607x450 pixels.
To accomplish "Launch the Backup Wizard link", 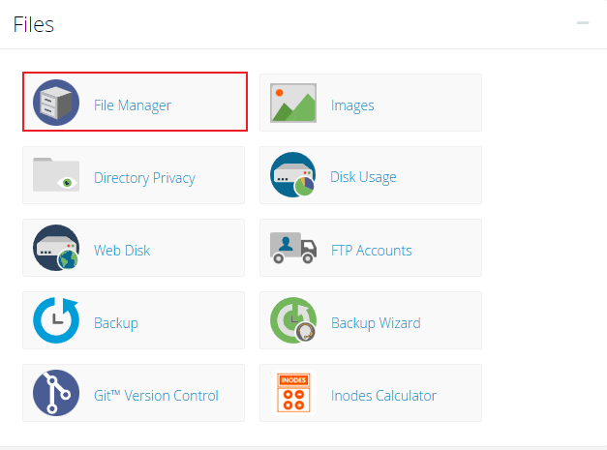I will coord(376,323).
